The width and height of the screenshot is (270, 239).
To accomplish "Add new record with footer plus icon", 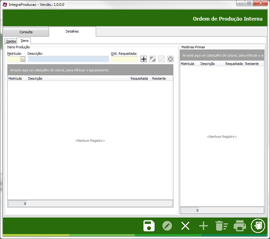I will click(x=204, y=226).
